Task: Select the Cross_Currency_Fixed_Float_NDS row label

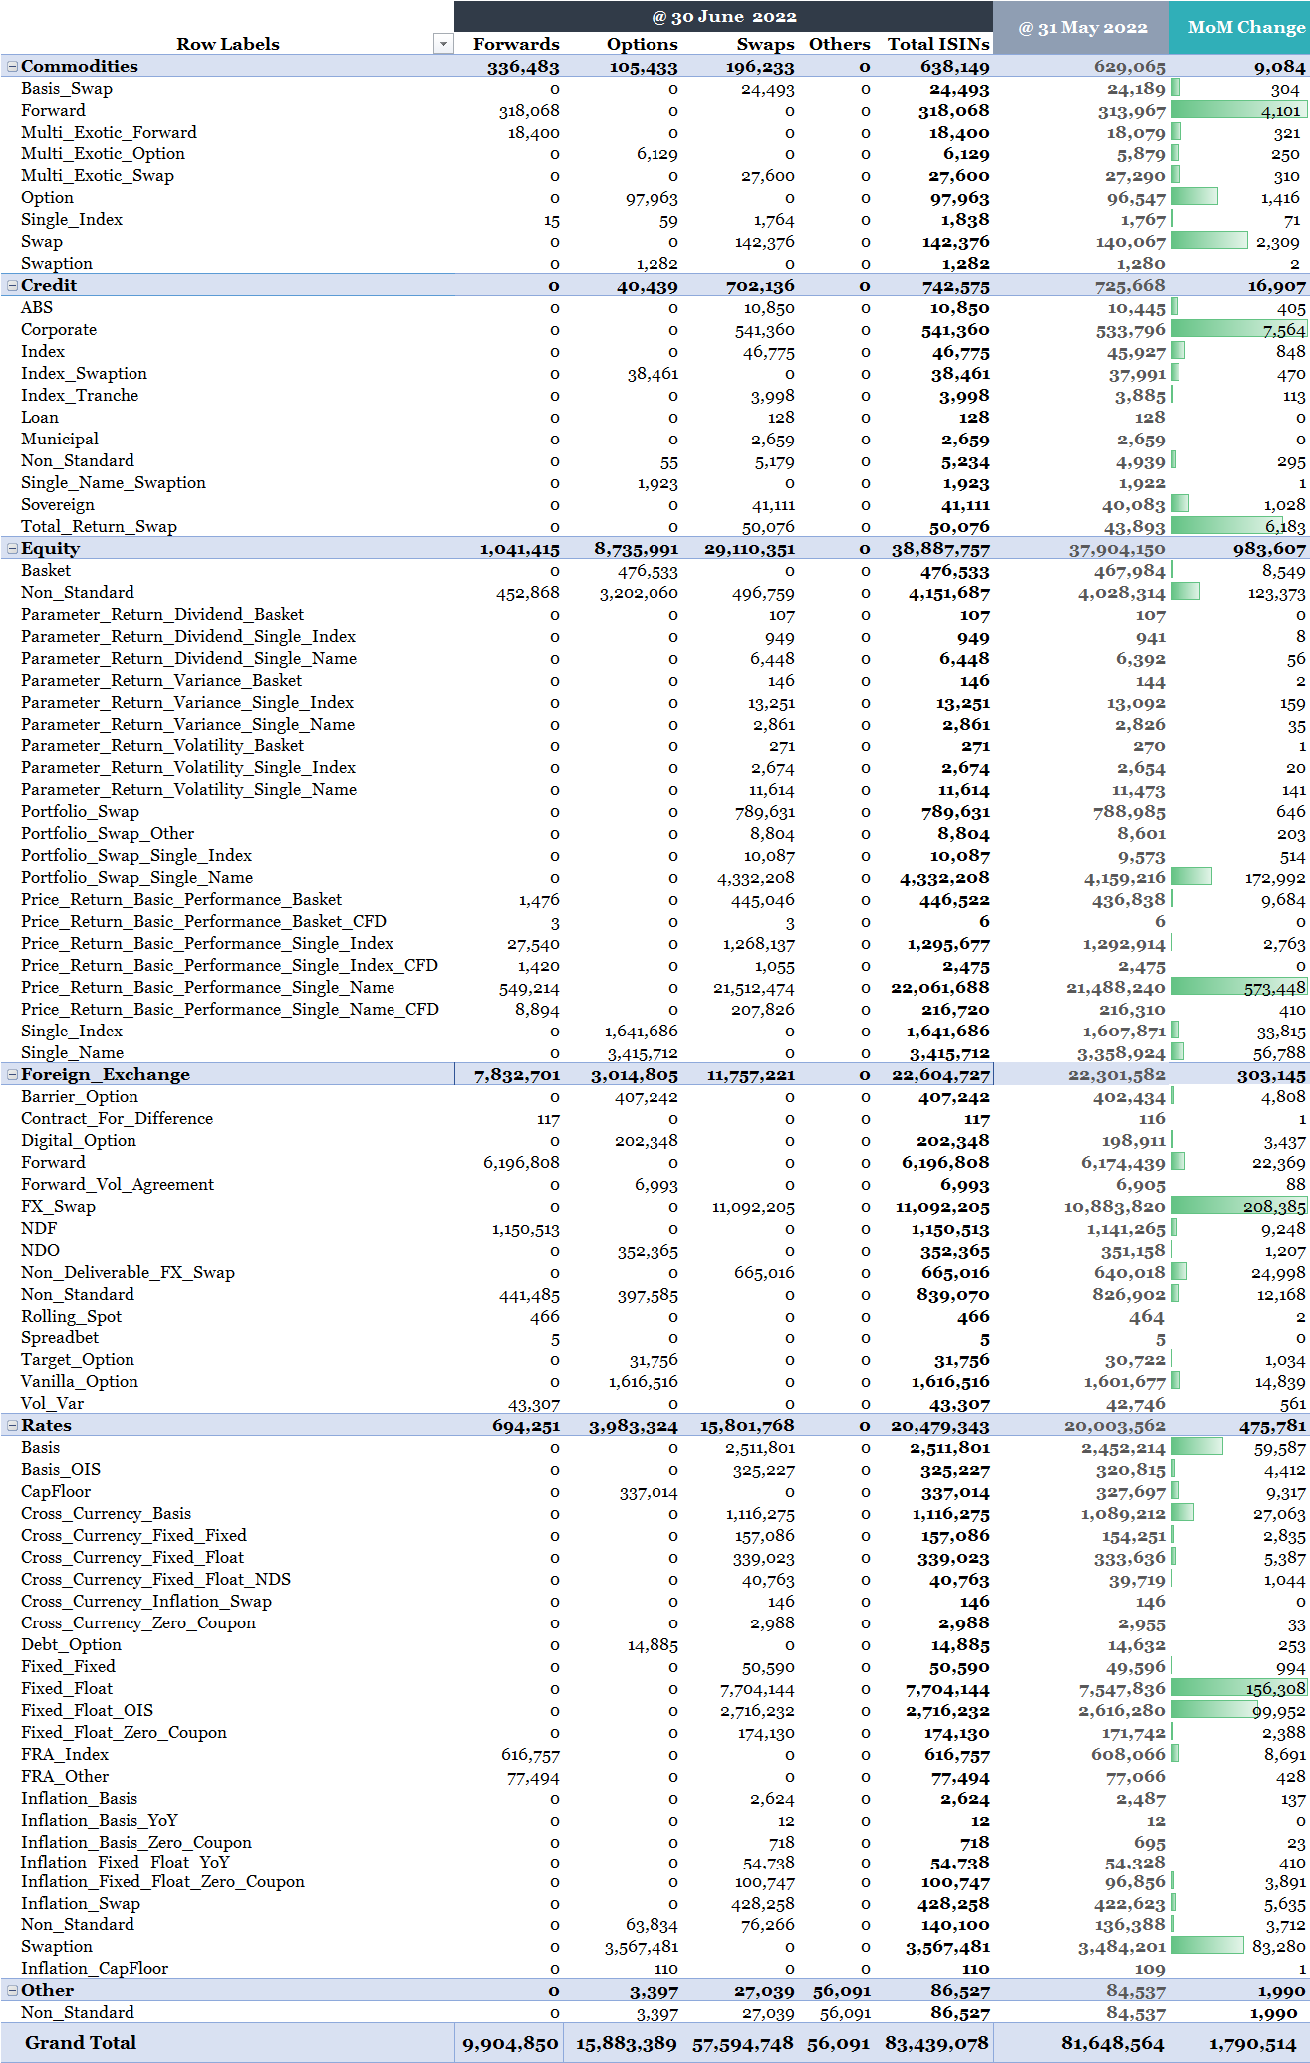Action: 155,1579
